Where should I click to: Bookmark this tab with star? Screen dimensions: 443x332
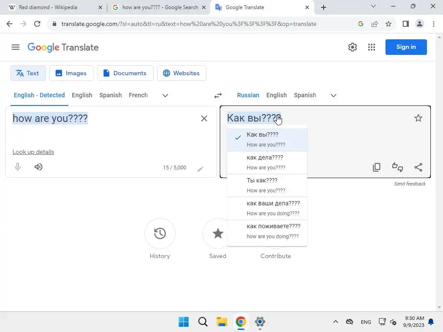pos(388,24)
